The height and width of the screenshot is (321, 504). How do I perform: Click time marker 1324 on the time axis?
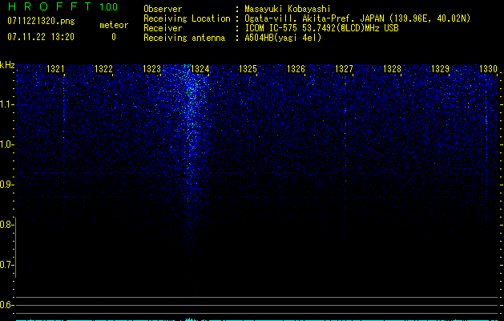200,69
